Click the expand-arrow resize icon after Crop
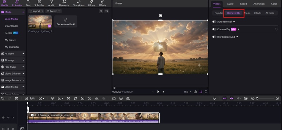The image size is (282, 130). coord(82,98)
